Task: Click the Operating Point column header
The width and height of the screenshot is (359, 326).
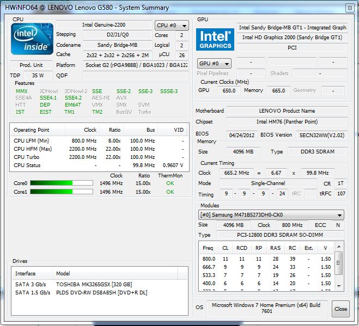Action: pyautogui.click(x=38, y=130)
